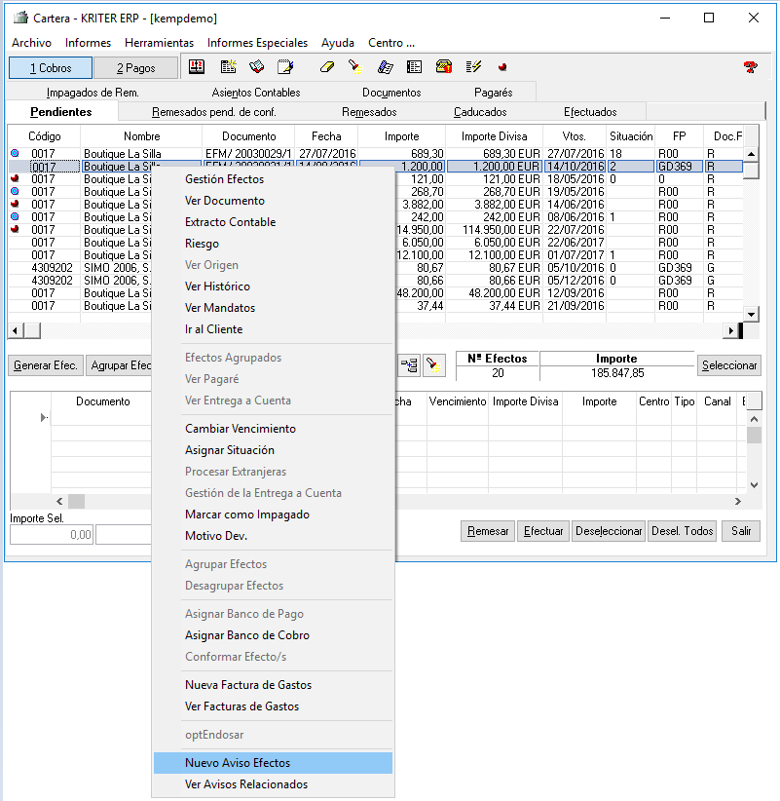Switch to the Caducados tab

click(480, 112)
